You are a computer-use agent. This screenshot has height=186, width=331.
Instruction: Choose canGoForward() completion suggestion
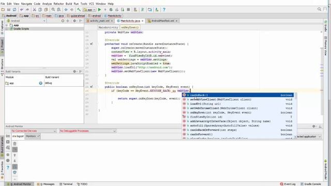click(238, 134)
